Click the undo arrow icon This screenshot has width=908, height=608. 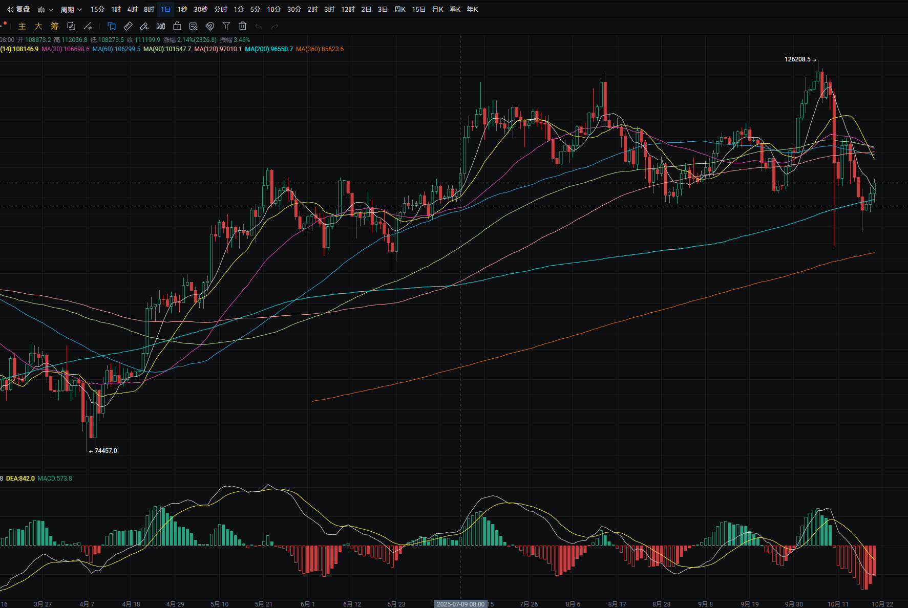click(259, 26)
